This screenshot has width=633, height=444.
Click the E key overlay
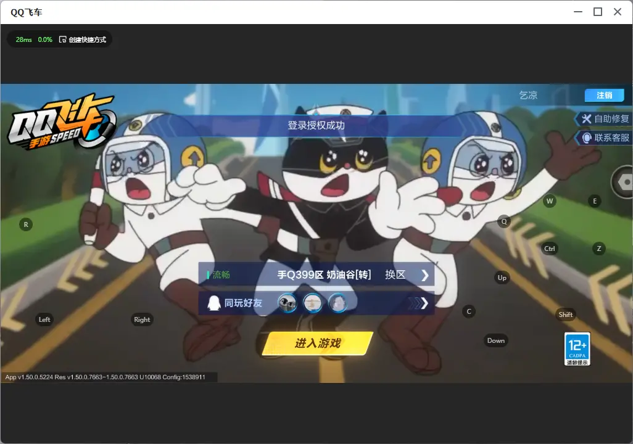pos(595,201)
